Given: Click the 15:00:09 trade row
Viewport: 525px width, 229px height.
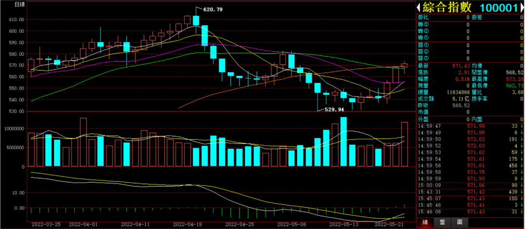Looking at the screenshot, I should [470, 185].
